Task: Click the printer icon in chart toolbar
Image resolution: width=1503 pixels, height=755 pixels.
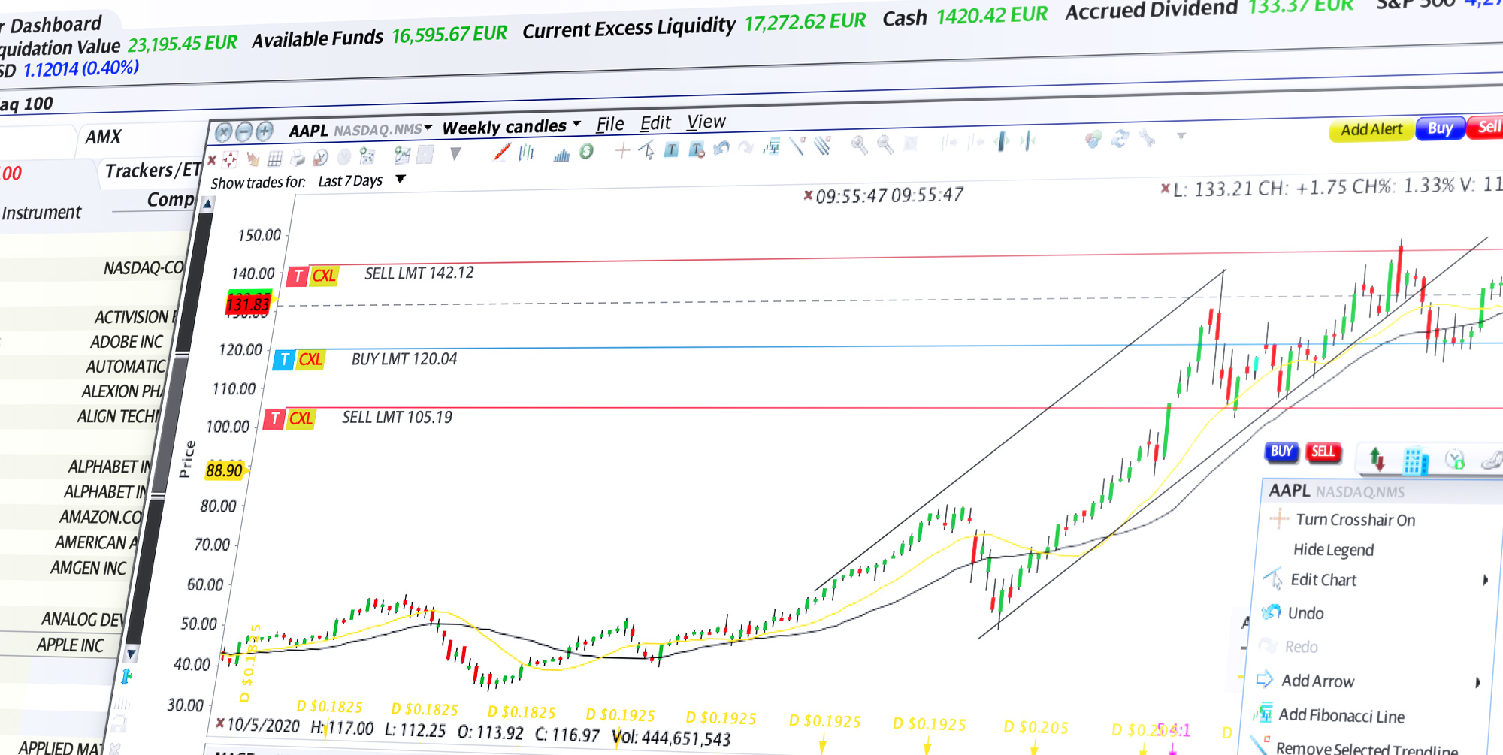Action: tap(298, 158)
